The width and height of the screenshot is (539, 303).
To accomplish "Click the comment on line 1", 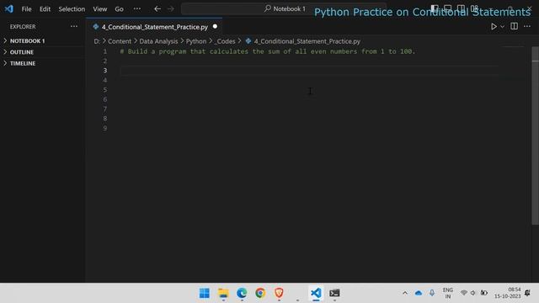I will (268, 51).
